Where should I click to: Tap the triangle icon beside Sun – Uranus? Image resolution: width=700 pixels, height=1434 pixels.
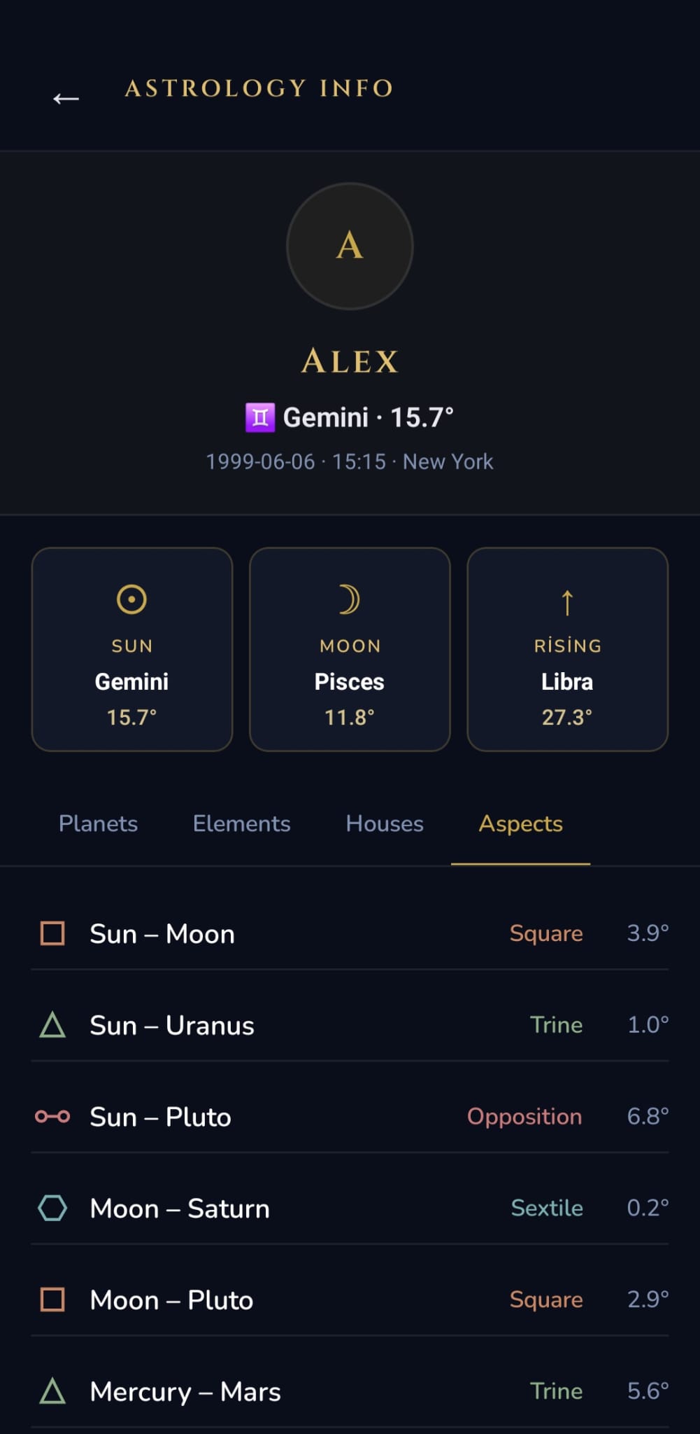(52, 1025)
